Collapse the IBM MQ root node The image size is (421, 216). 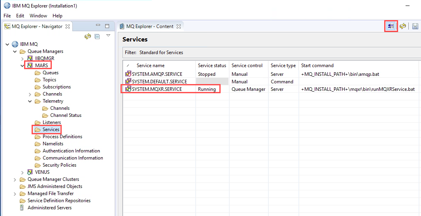(x=7, y=44)
